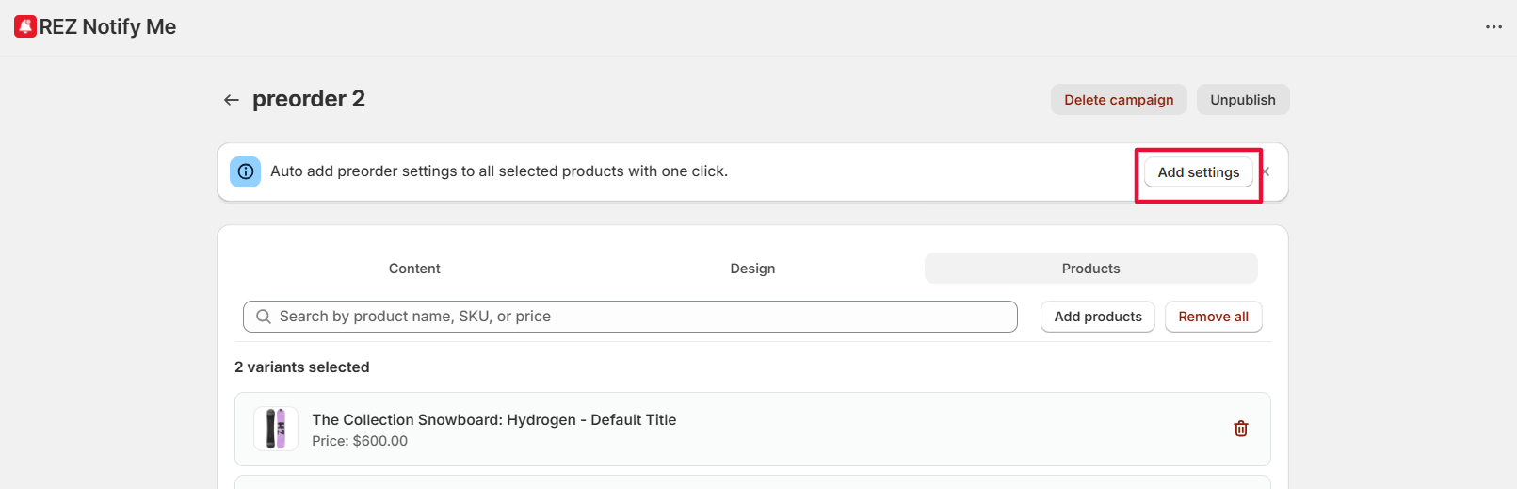Viewport: 1517px width, 489px height.
Task: Select The Collection Snowboard: Hydrogen product title
Action: click(493, 419)
